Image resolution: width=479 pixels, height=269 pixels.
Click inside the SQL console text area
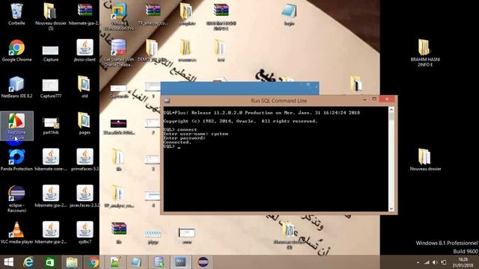pos(276,159)
